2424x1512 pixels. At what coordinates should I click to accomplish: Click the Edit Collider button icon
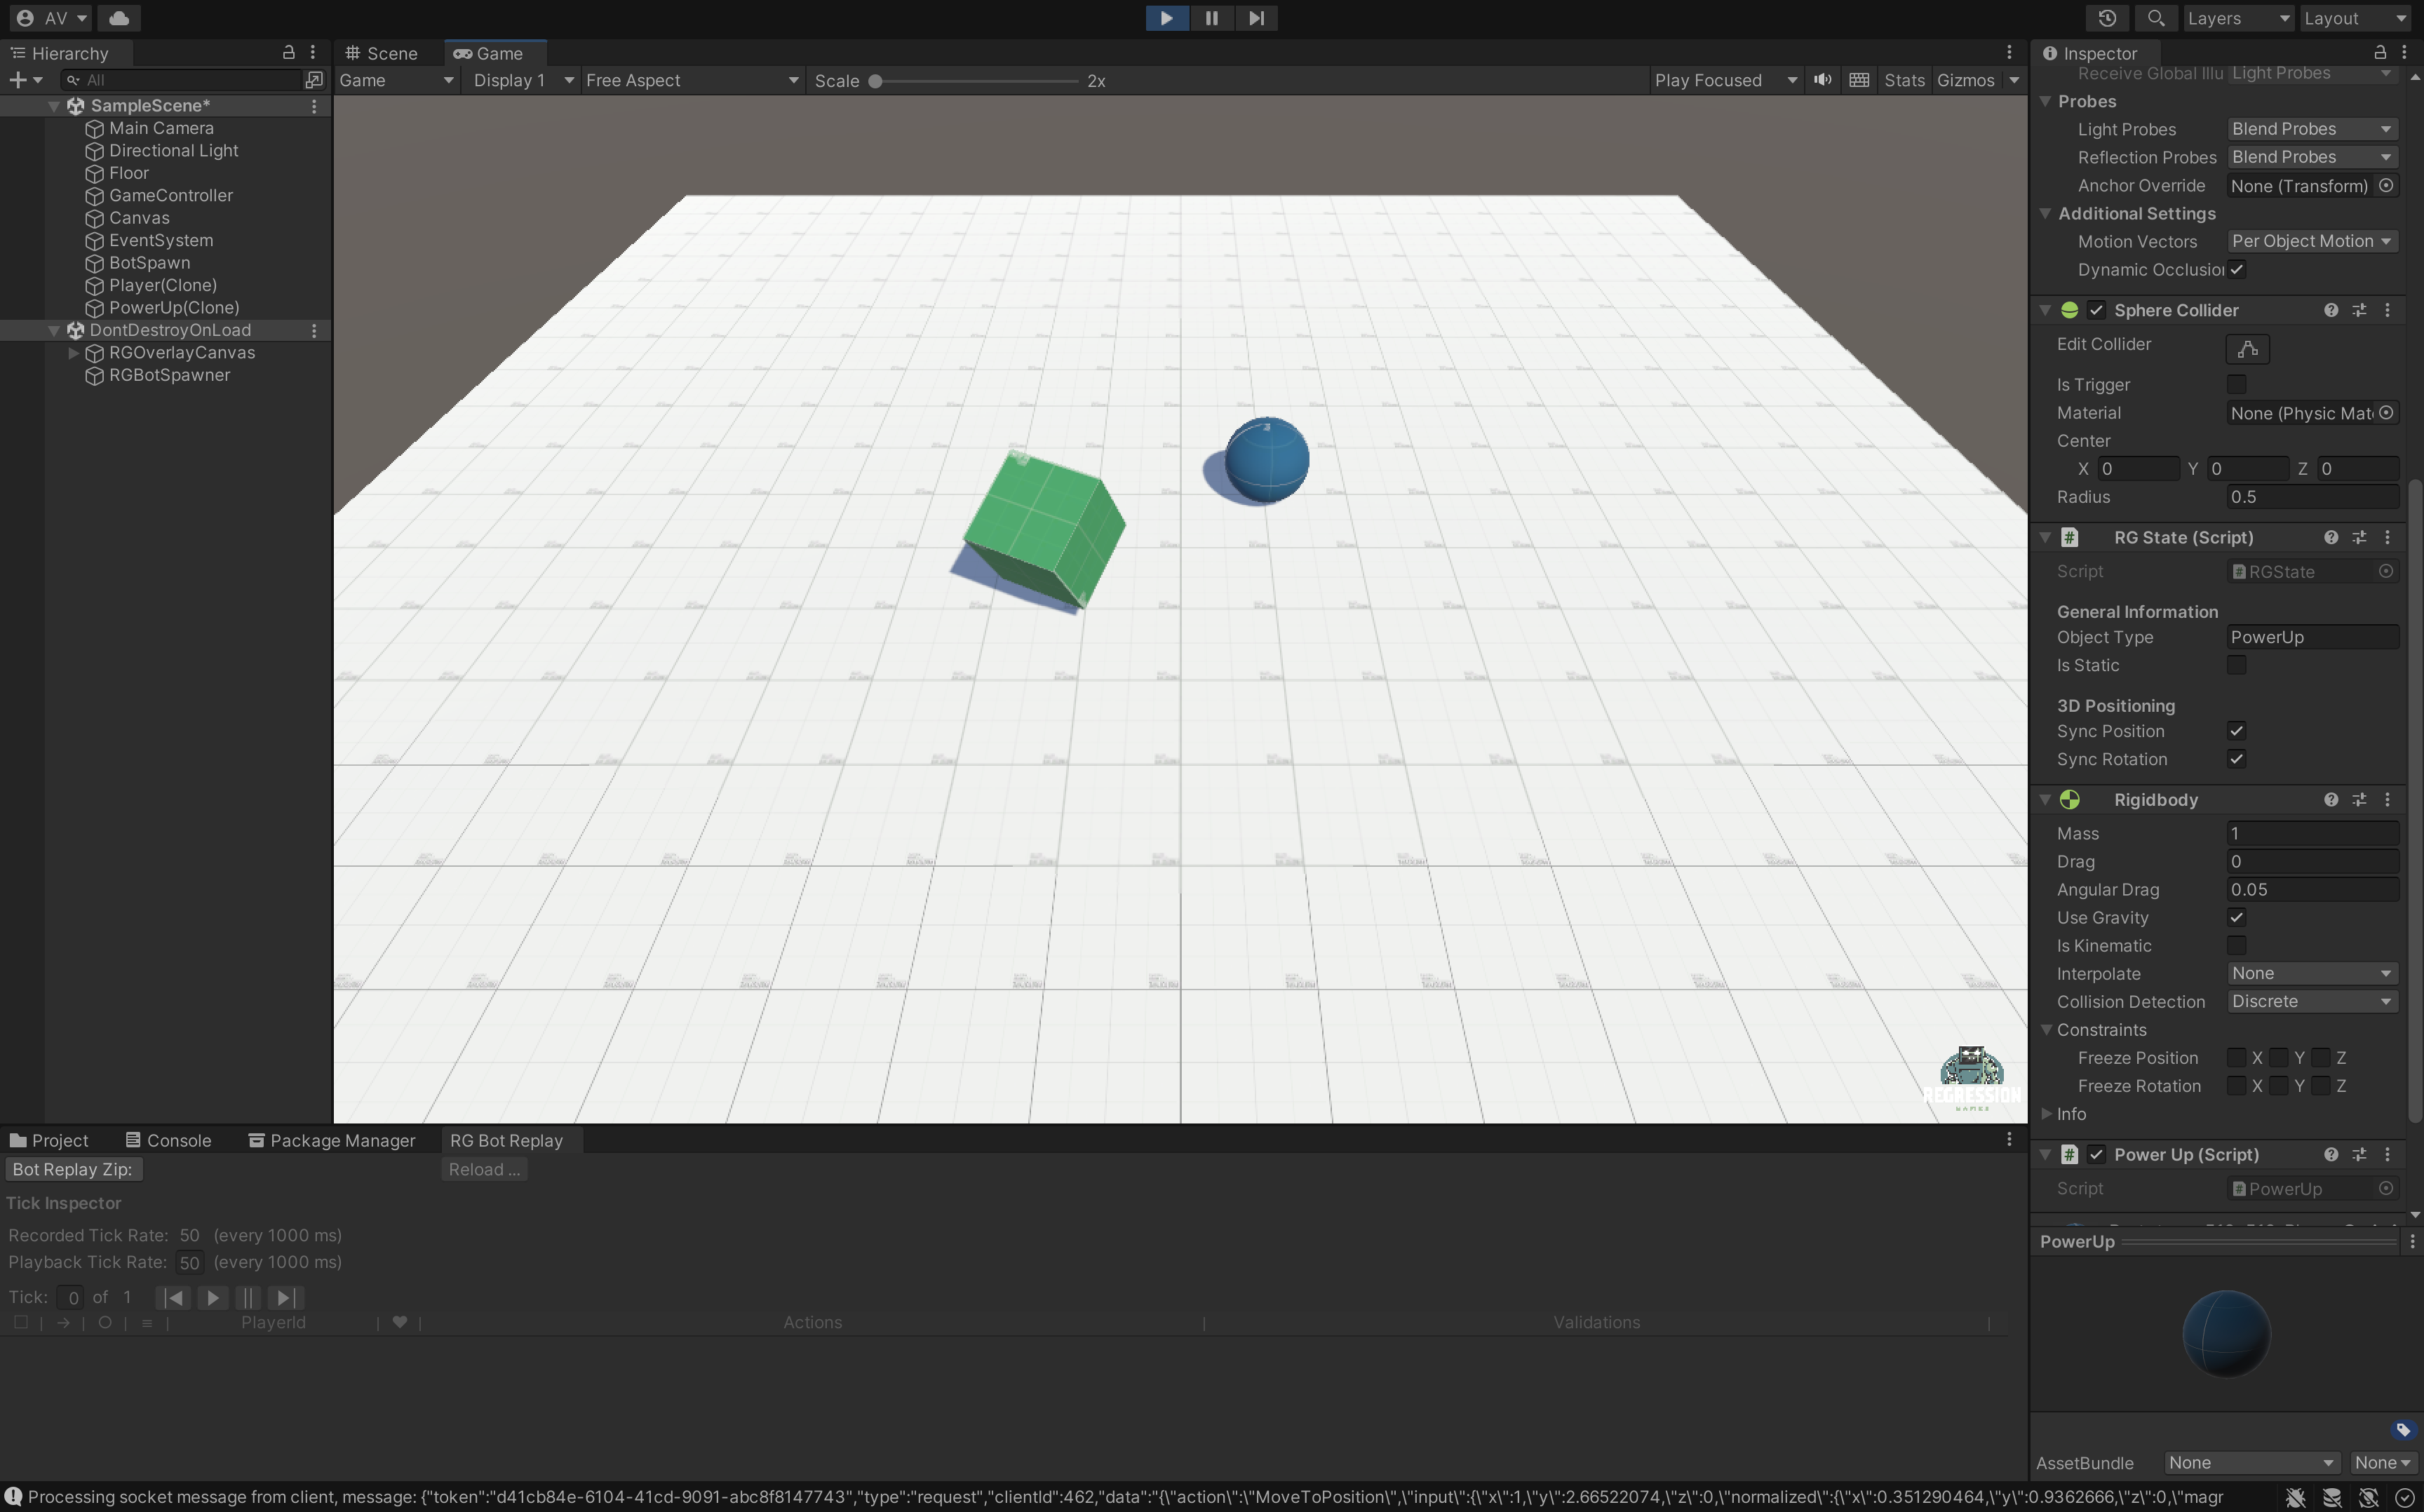(2247, 349)
